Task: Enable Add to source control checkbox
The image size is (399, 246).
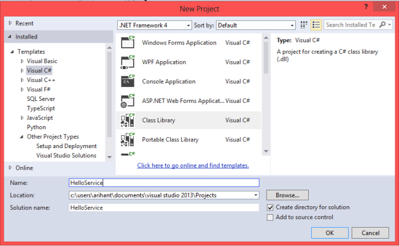Action: 270,217
